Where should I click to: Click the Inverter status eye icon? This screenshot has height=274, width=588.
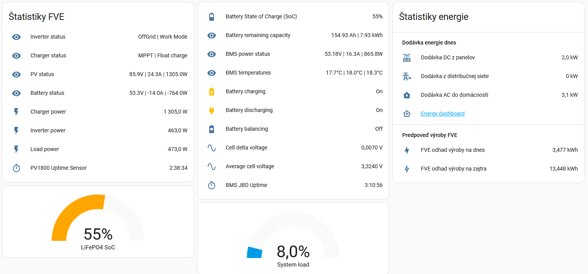(x=16, y=37)
